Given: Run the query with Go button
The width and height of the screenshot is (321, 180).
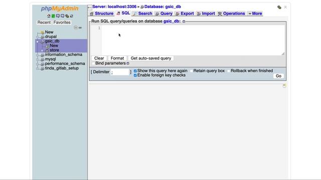Looking at the screenshot, I should click(x=278, y=76).
